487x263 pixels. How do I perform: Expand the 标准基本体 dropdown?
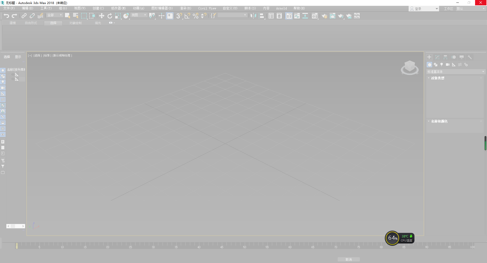pyautogui.click(x=483, y=72)
